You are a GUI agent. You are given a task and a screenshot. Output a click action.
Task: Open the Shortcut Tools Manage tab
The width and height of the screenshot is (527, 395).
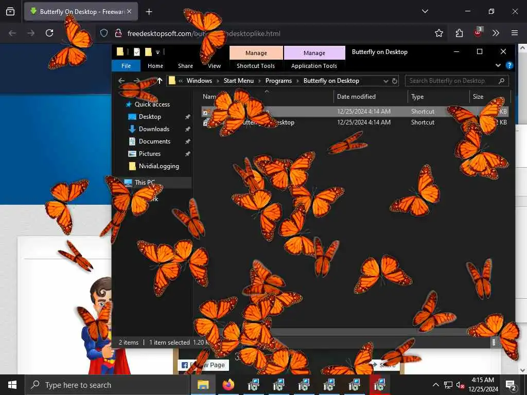pos(256,53)
